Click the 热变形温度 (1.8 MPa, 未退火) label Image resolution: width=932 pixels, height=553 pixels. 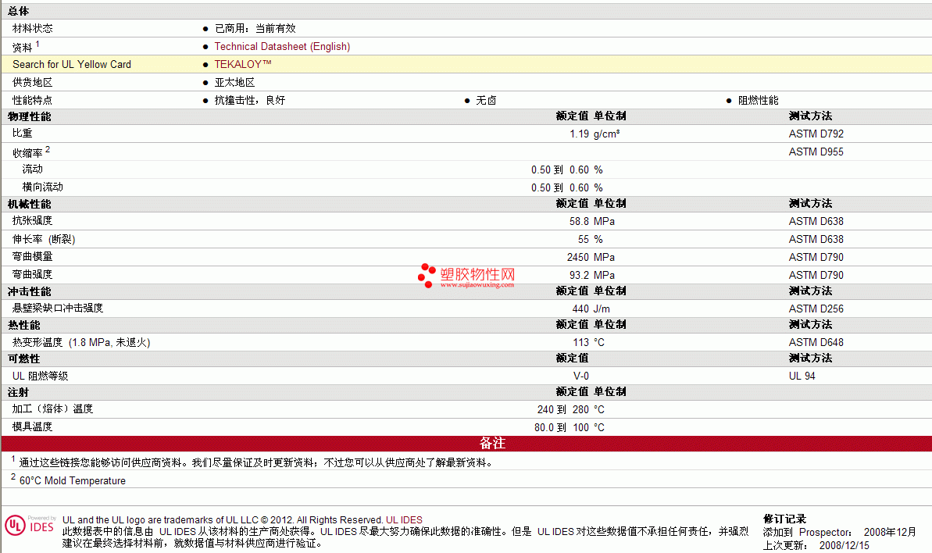pyautogui.click(x=81, y=342)
